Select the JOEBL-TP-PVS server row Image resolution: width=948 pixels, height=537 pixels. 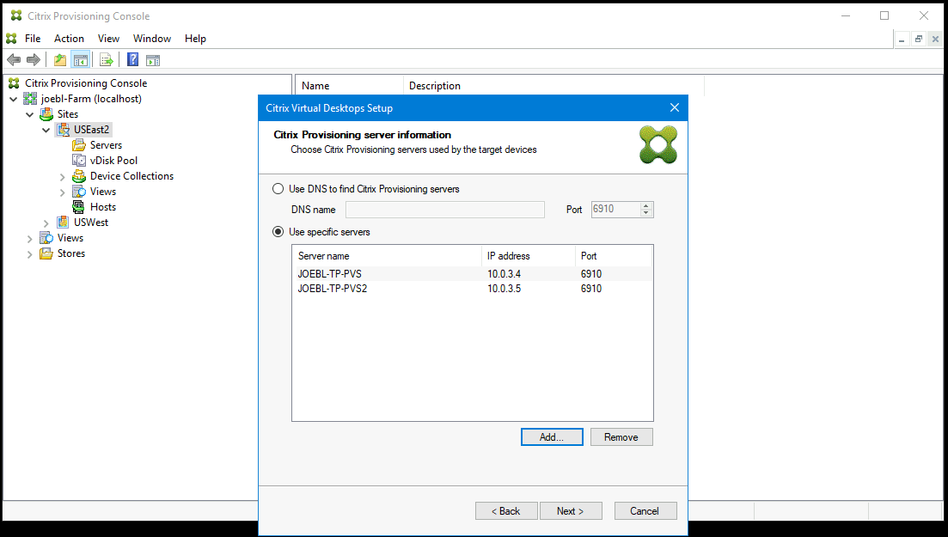pyautogui.click(x=472, y=274)
